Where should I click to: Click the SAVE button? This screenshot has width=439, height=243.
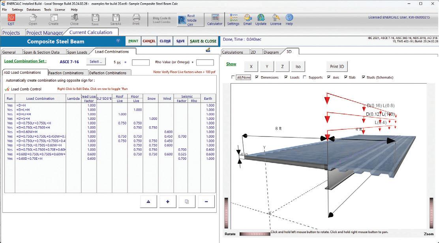(x=180, y=41)
